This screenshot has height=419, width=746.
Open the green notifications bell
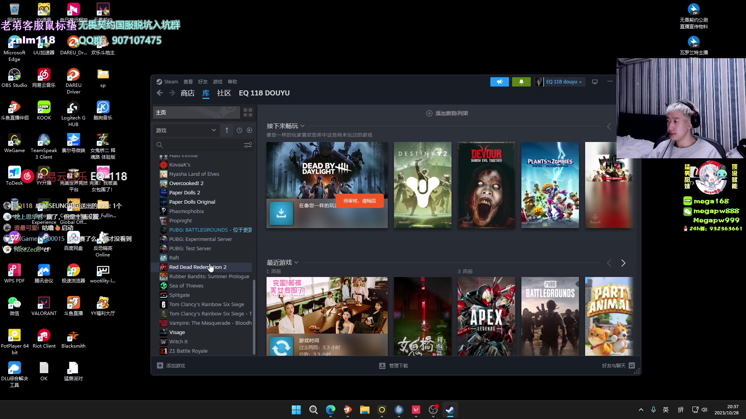coord(521,82)
